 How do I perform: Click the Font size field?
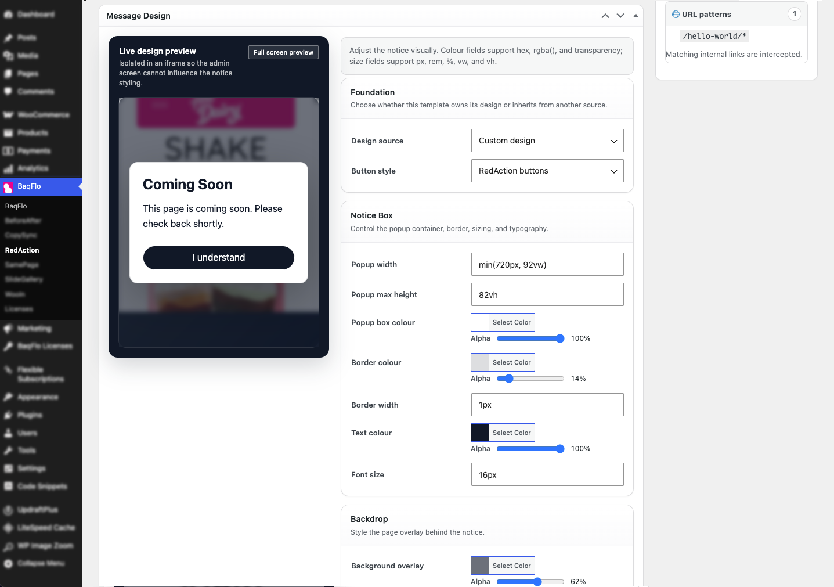pyautogui.click(x=547, y=474)
